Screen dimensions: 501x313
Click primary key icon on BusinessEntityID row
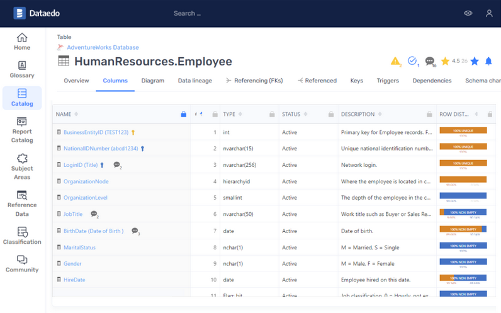[133, 132]
